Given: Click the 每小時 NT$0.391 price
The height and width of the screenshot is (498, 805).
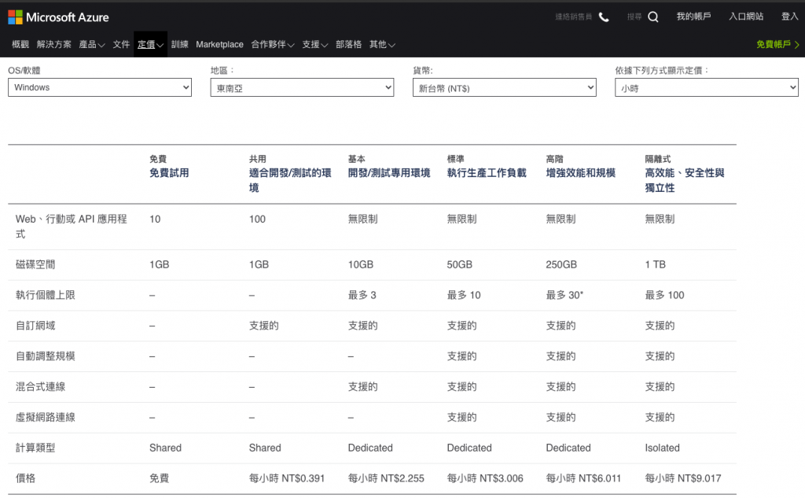Looking at the screenshot, I should click(x=286, y=478).
